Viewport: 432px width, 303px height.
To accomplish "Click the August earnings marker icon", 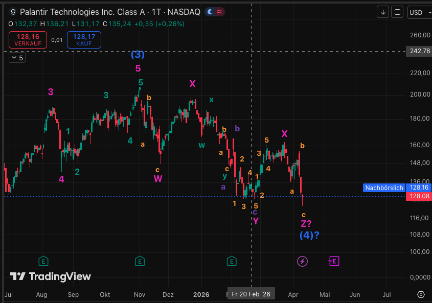I will [x=43, y=261].
